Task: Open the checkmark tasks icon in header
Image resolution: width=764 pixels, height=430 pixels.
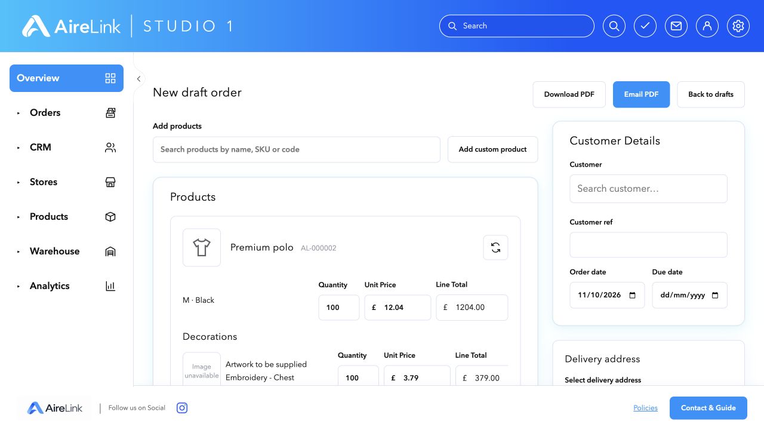Action: click(645, 26)
